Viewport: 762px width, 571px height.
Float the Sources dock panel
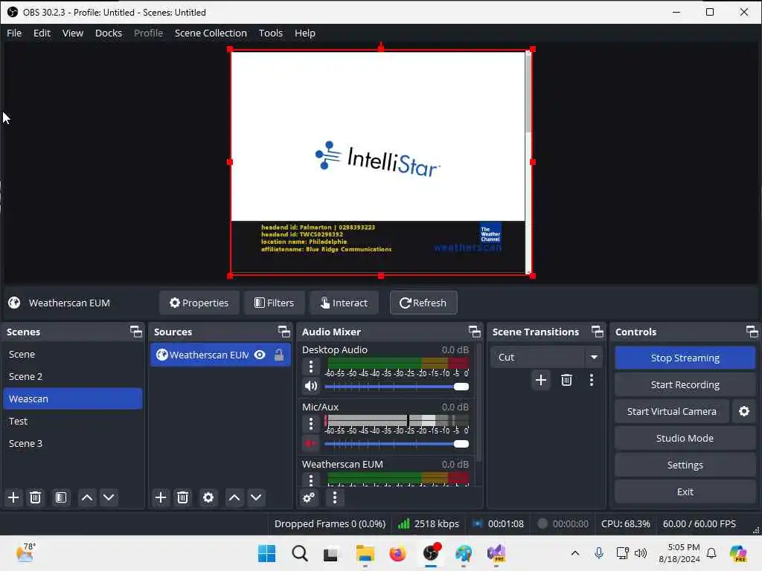284,332
